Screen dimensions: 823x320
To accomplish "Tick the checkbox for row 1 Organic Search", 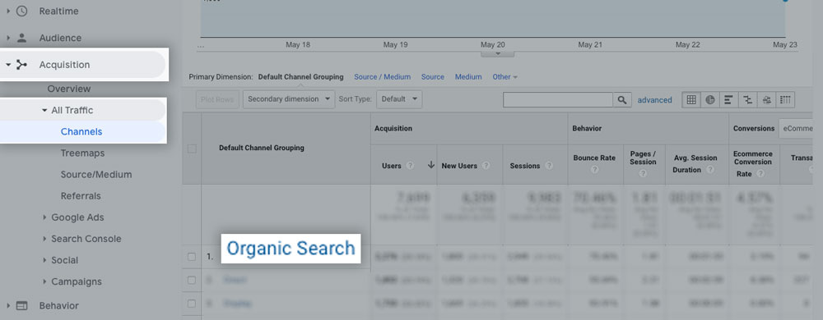I will [x=192, y=257].
